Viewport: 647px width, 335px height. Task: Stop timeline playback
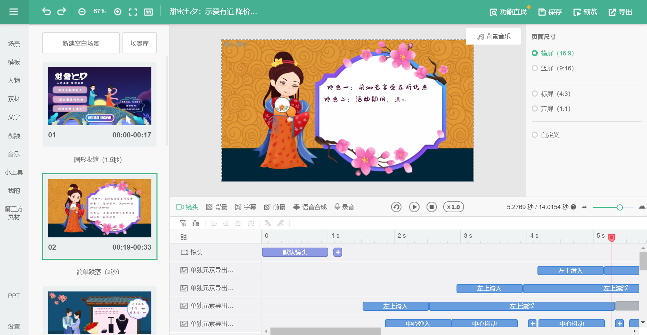[432, 207]
